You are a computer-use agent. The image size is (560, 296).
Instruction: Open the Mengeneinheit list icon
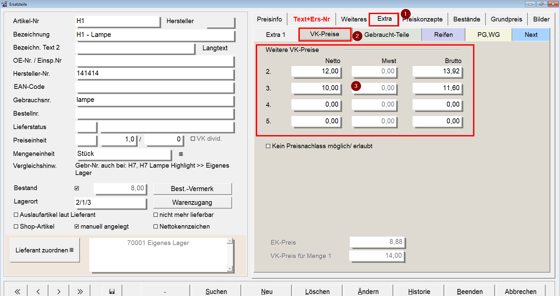pyautogui.click(x=181, y=154)
